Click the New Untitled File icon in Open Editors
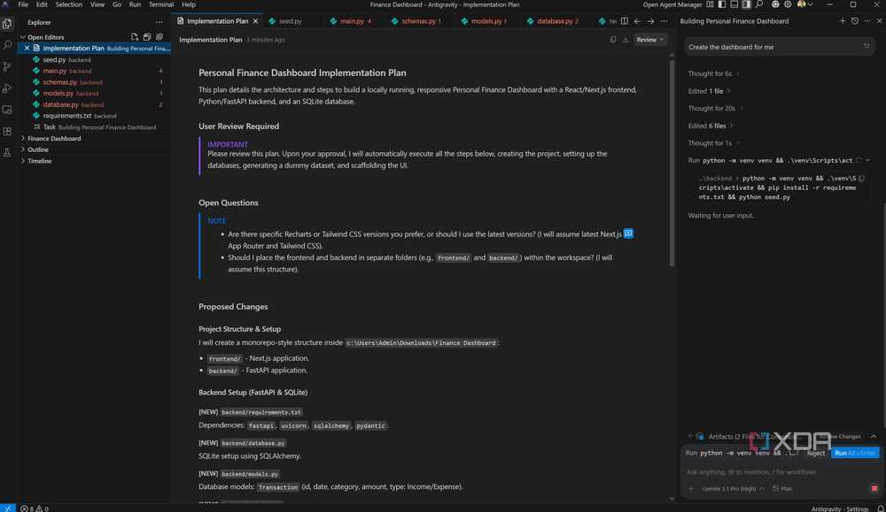The image size is (886, 512). pos(135,36)
